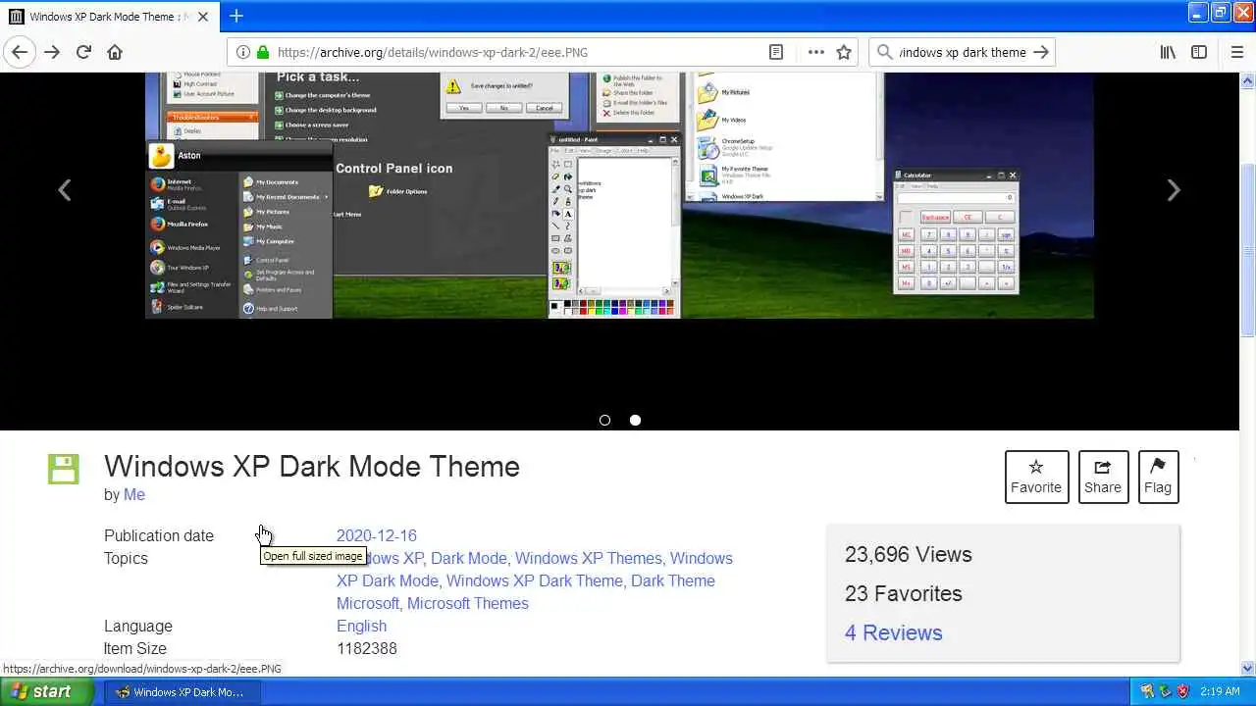Show previous image in carousel
Image resolution: width=1256 pixels, height=706 pixels.
(65, 190)
